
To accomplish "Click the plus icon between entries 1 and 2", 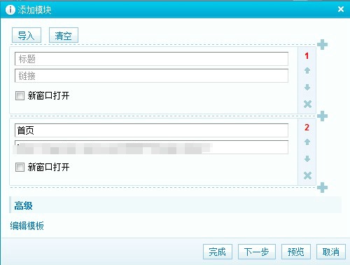I will [x=322, y=116].
